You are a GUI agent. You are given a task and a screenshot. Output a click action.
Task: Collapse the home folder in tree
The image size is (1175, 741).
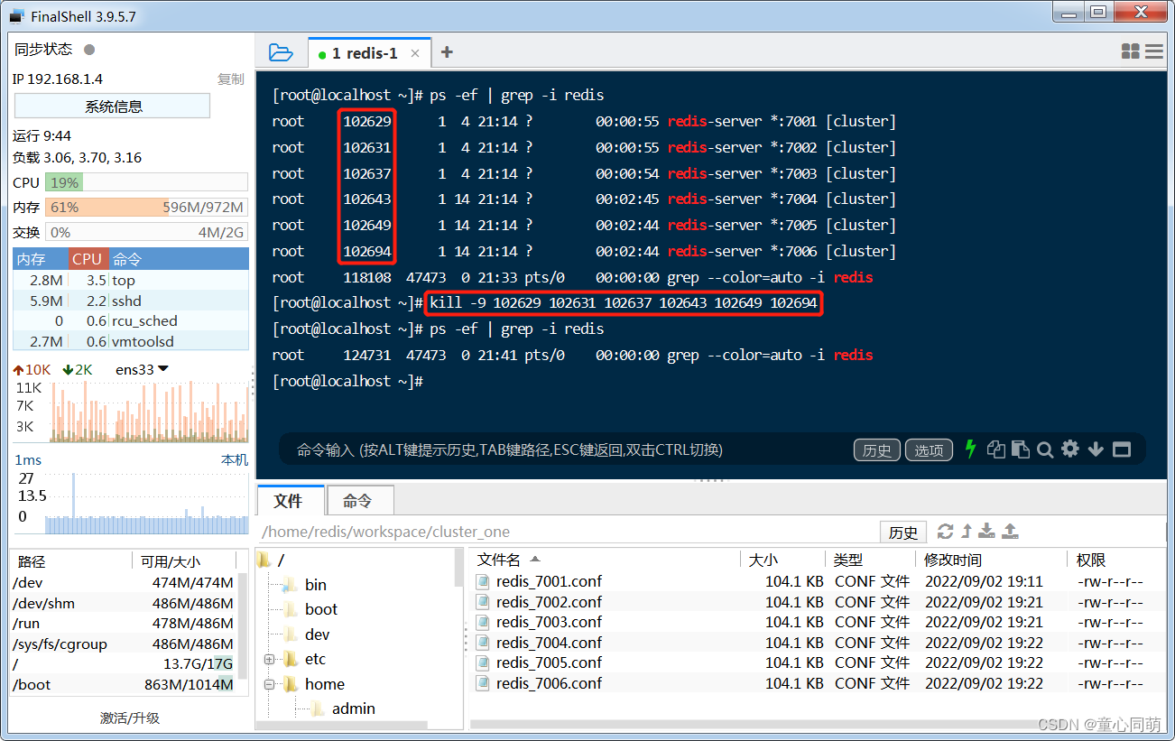(269, 684)
